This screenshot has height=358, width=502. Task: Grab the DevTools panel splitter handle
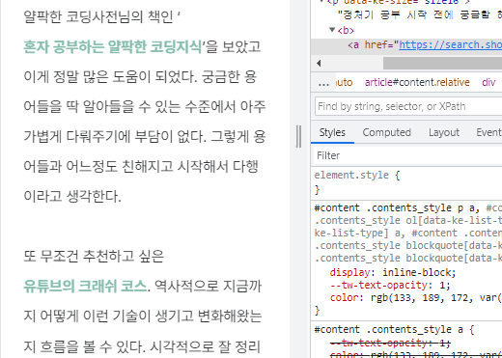tap(299, 136)
